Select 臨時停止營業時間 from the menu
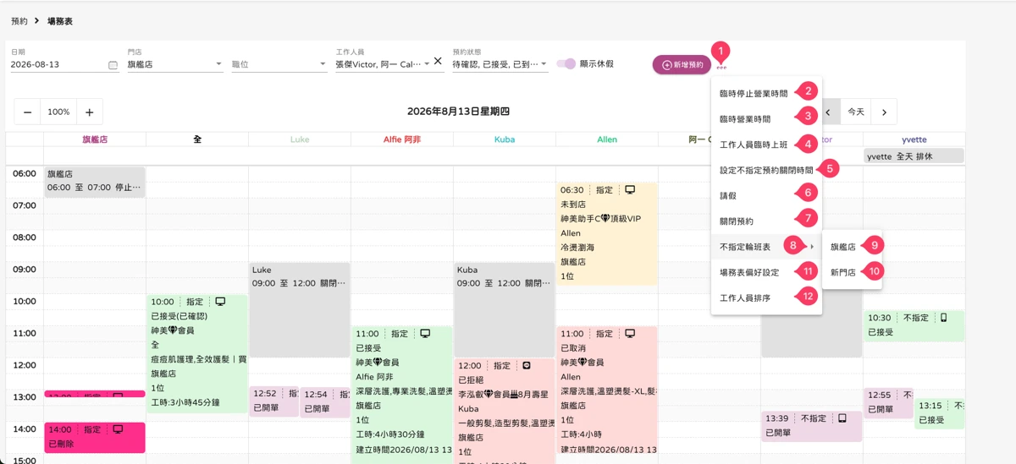 coord(754,94)
